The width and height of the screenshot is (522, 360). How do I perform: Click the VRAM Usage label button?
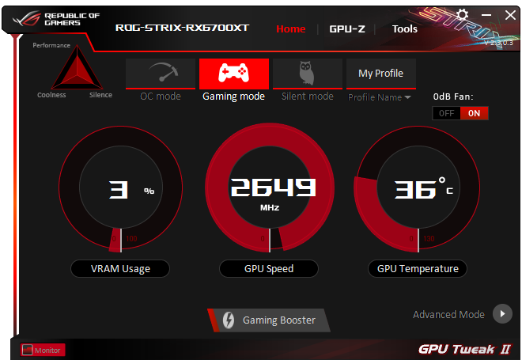[120, 268]
